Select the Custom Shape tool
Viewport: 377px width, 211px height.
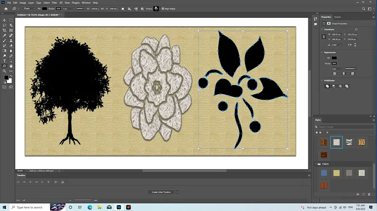point(4,66)
